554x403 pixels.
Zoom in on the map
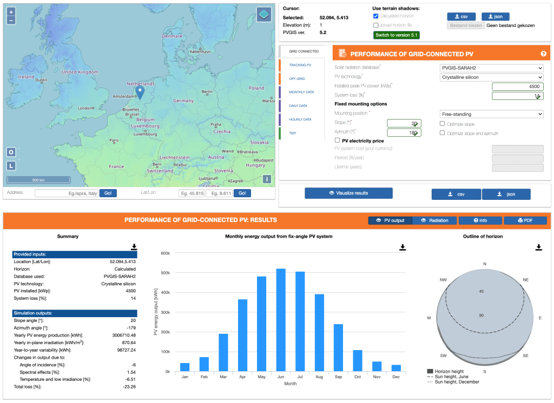(12, 12)
